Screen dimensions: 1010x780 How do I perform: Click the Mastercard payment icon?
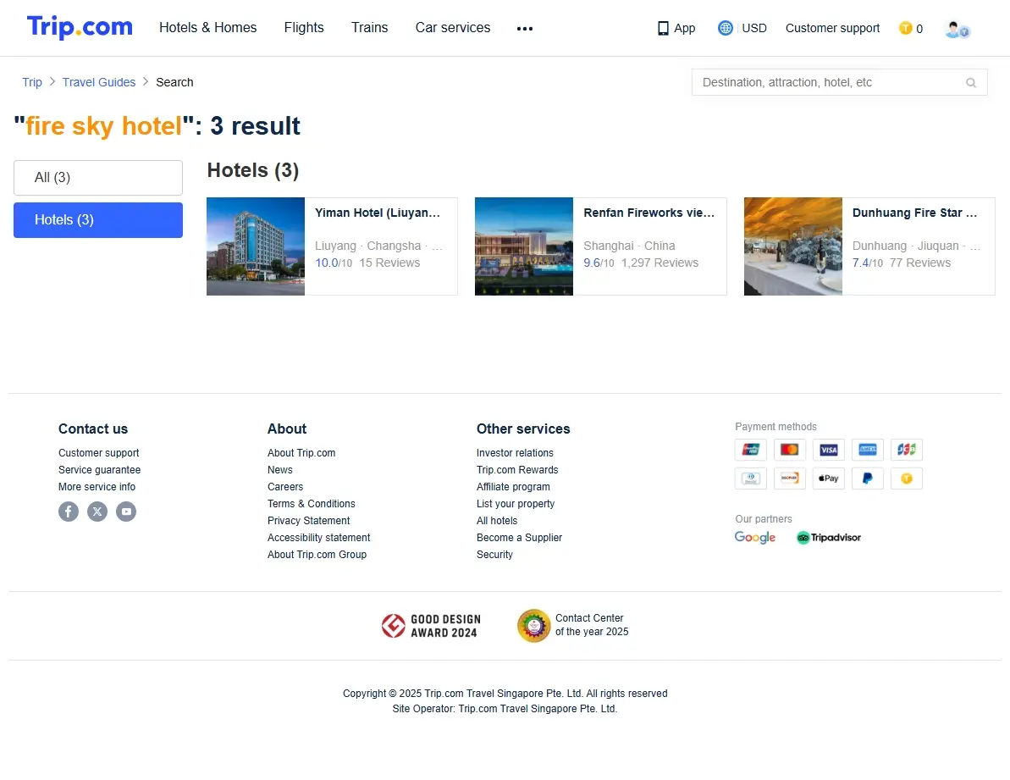point(790,450)
